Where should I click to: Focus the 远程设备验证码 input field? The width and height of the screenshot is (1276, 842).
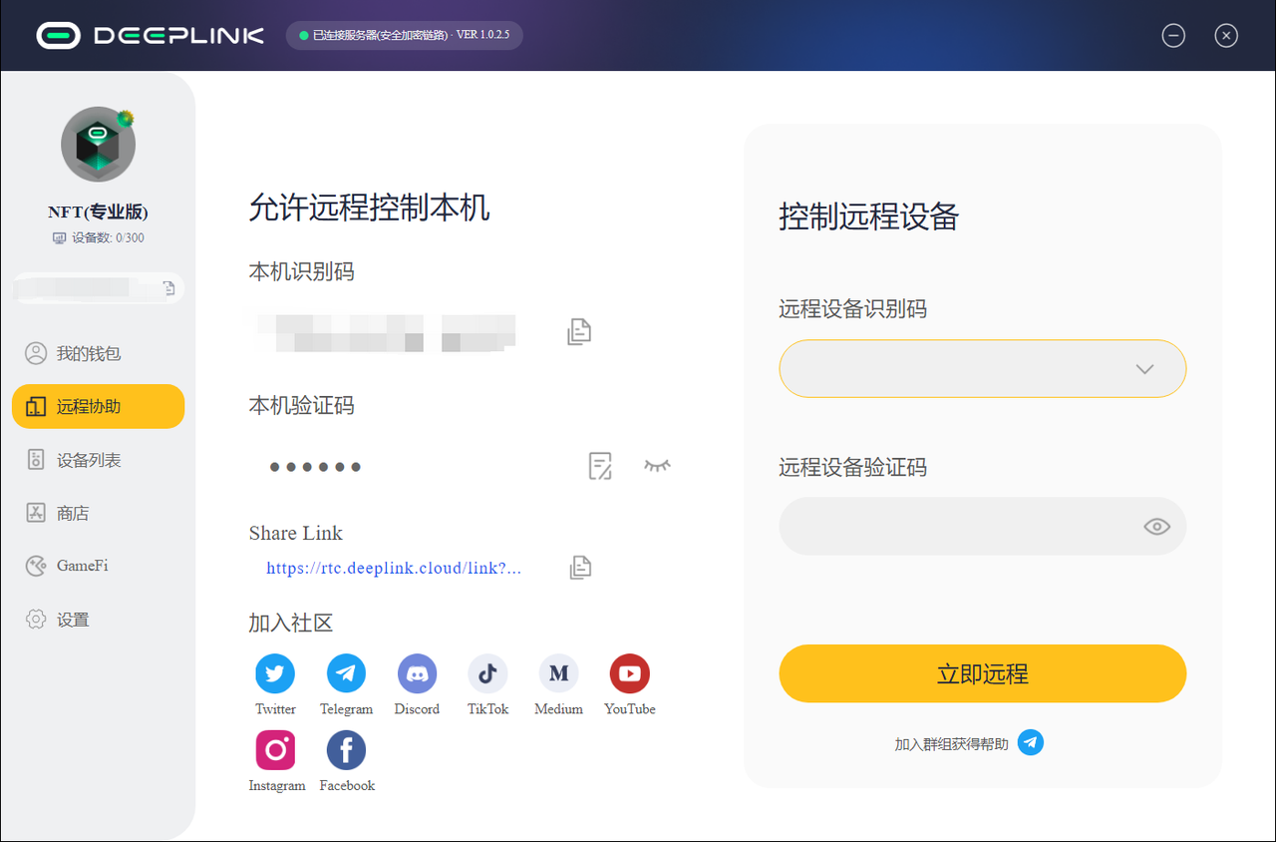(x=982, y=527)
